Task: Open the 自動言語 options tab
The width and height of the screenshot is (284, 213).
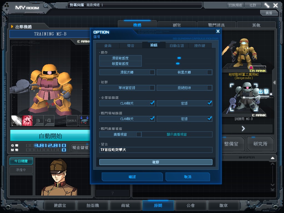Action: pos(177,46)
